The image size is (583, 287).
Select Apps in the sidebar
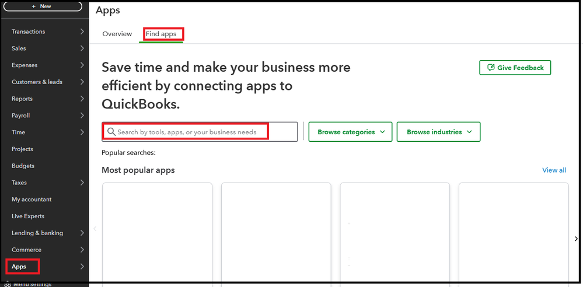[19, 267]
